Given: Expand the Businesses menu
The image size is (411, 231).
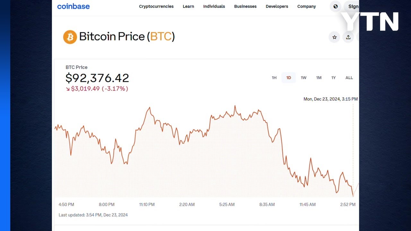Looking at the screenshot, I should click(x=245, y=6).
